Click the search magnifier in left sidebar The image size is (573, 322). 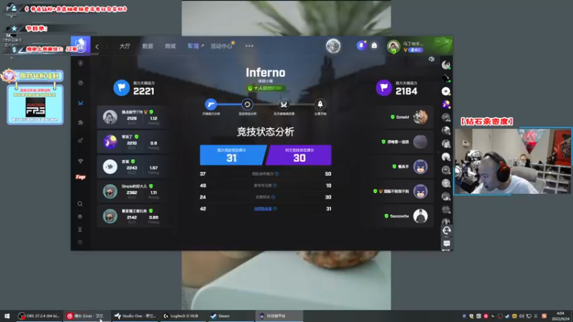(80, 204)
